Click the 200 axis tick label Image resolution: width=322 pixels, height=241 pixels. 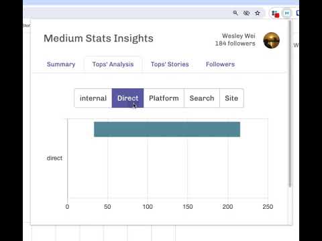[227, 207]
